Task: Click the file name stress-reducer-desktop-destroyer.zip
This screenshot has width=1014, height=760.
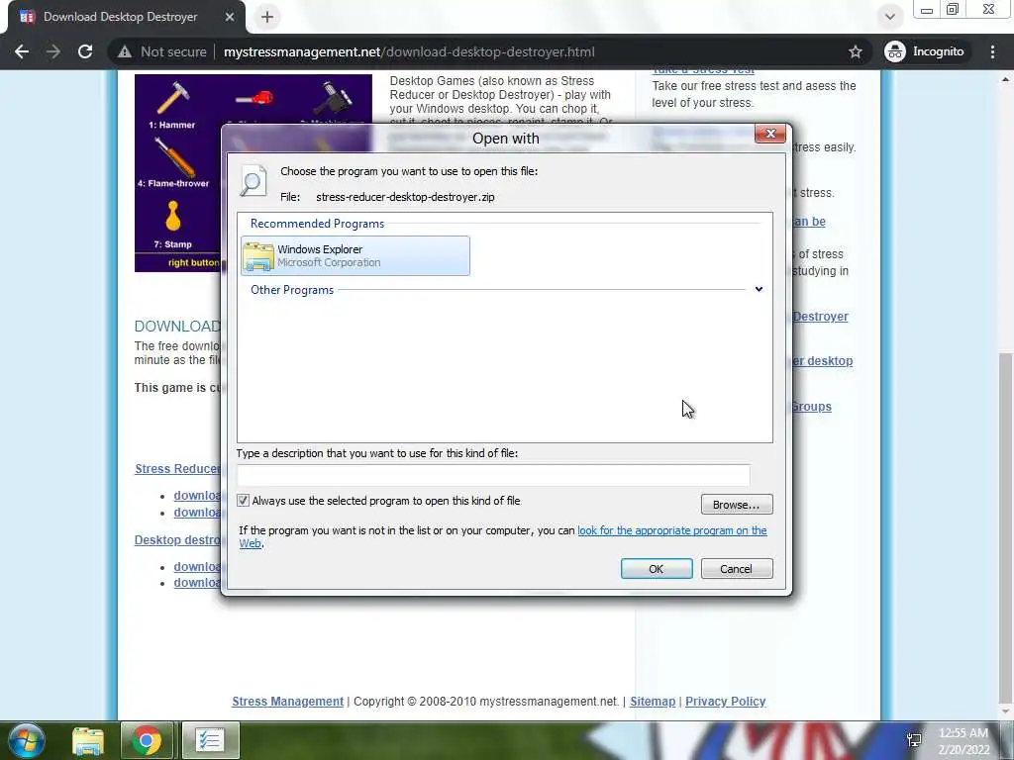Action: coord(405,197)
